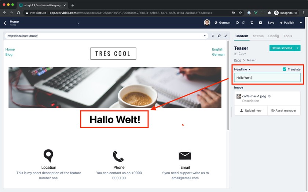
Task: Uncheck the Translate checkbox
Action: [x=285, y=69]
